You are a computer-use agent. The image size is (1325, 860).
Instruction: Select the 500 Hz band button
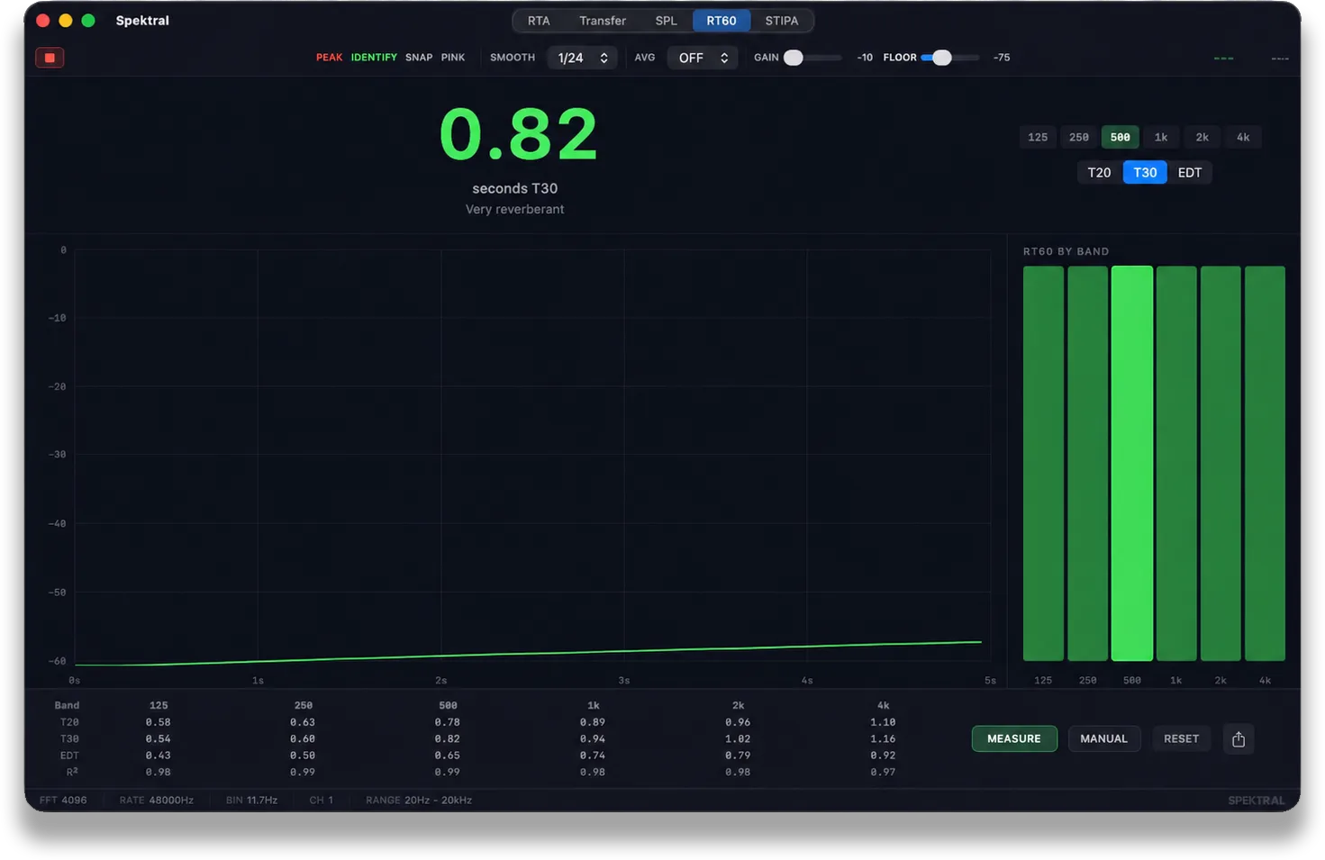(1121, 137)
